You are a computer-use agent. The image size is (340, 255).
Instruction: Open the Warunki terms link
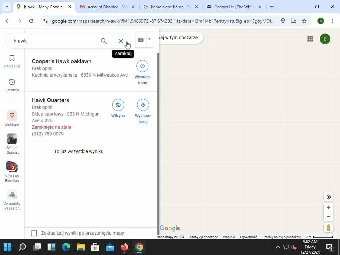coord(229,237)
